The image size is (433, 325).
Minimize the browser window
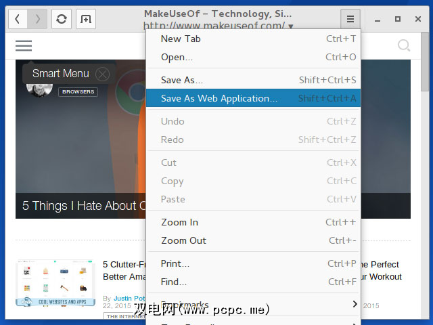(x=378, y=20)
